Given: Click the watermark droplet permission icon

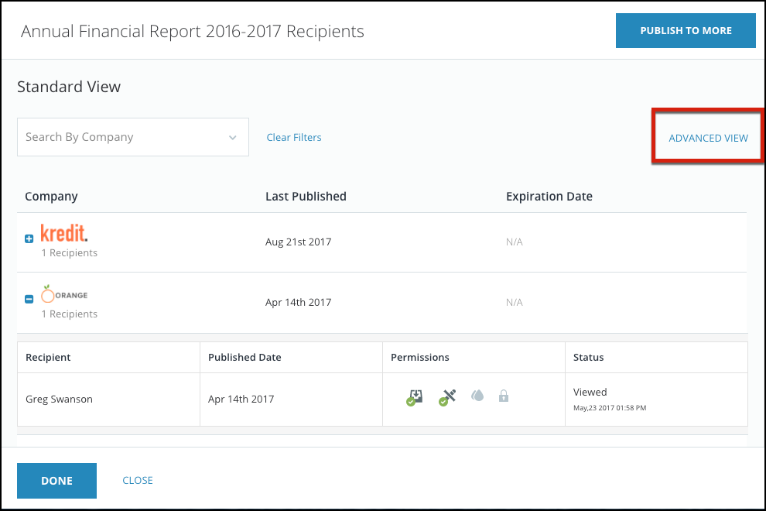Looking at the screenshot, I should click(x=477, y=396).
